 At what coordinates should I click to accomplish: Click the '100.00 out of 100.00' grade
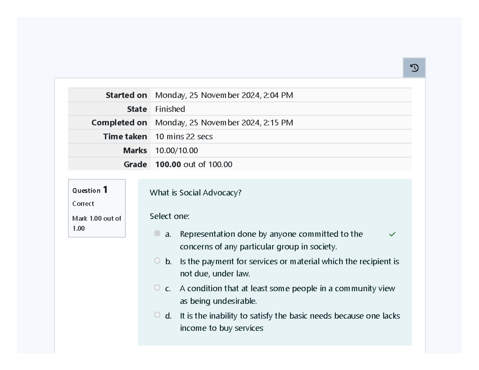point(194,164)
